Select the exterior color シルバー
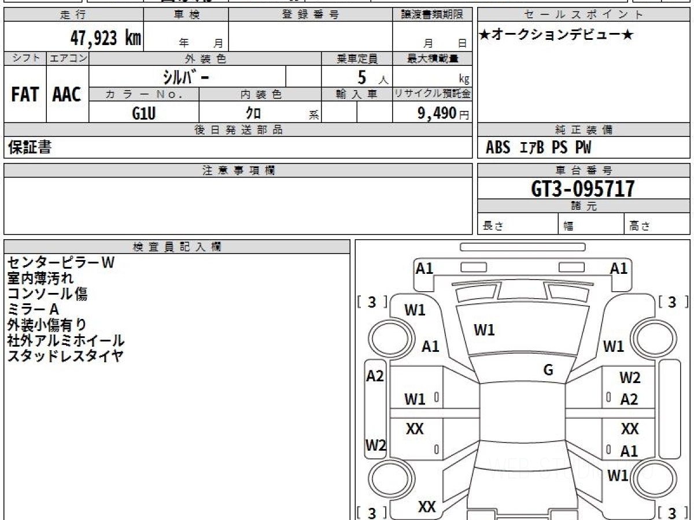The height and width of the screenshot is (520, 694). 186,77
